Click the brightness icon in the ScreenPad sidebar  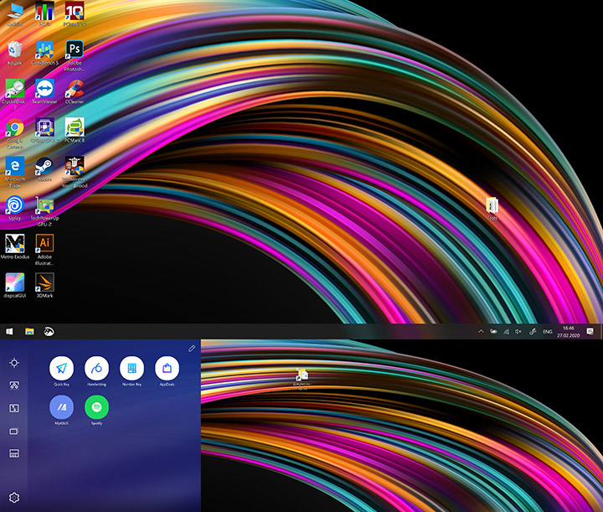tap(14, 363)
